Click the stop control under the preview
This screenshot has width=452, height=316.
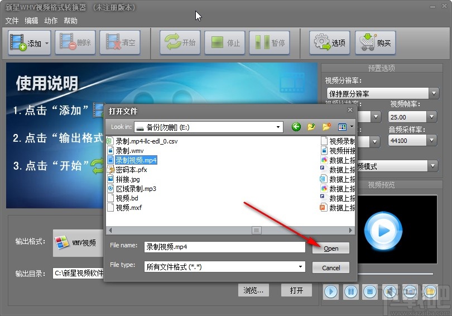click(x=370, y=291)
